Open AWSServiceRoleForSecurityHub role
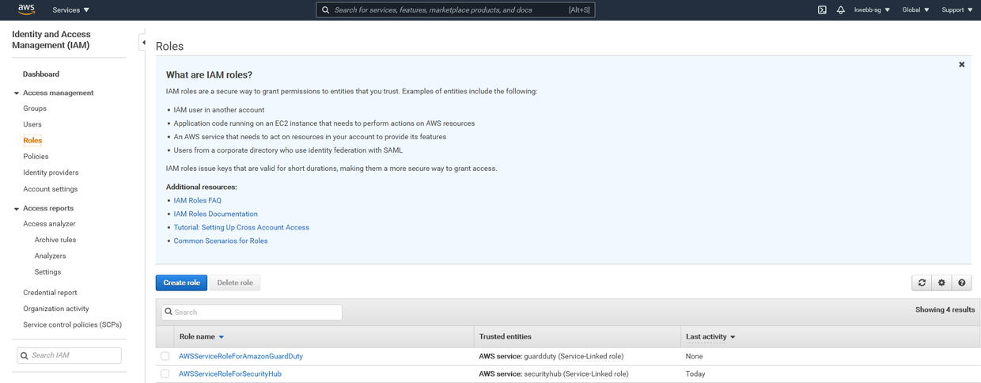The width and height of the screenshot is (981, 383). click(230, 374)
